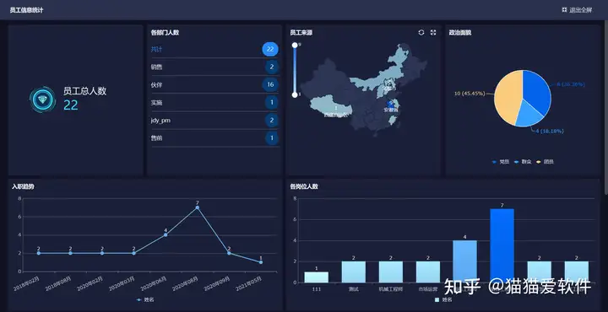This screenshot has width=608, height=312.
Task: Toggle the 姓名 legend of the line chart
Action: [x=145, y=299]
